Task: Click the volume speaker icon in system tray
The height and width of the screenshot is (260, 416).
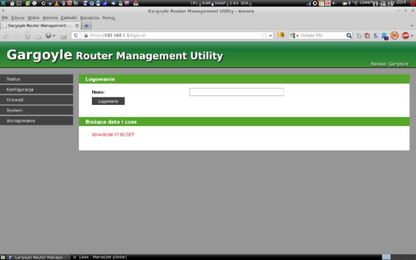Action: pos(335,3)
